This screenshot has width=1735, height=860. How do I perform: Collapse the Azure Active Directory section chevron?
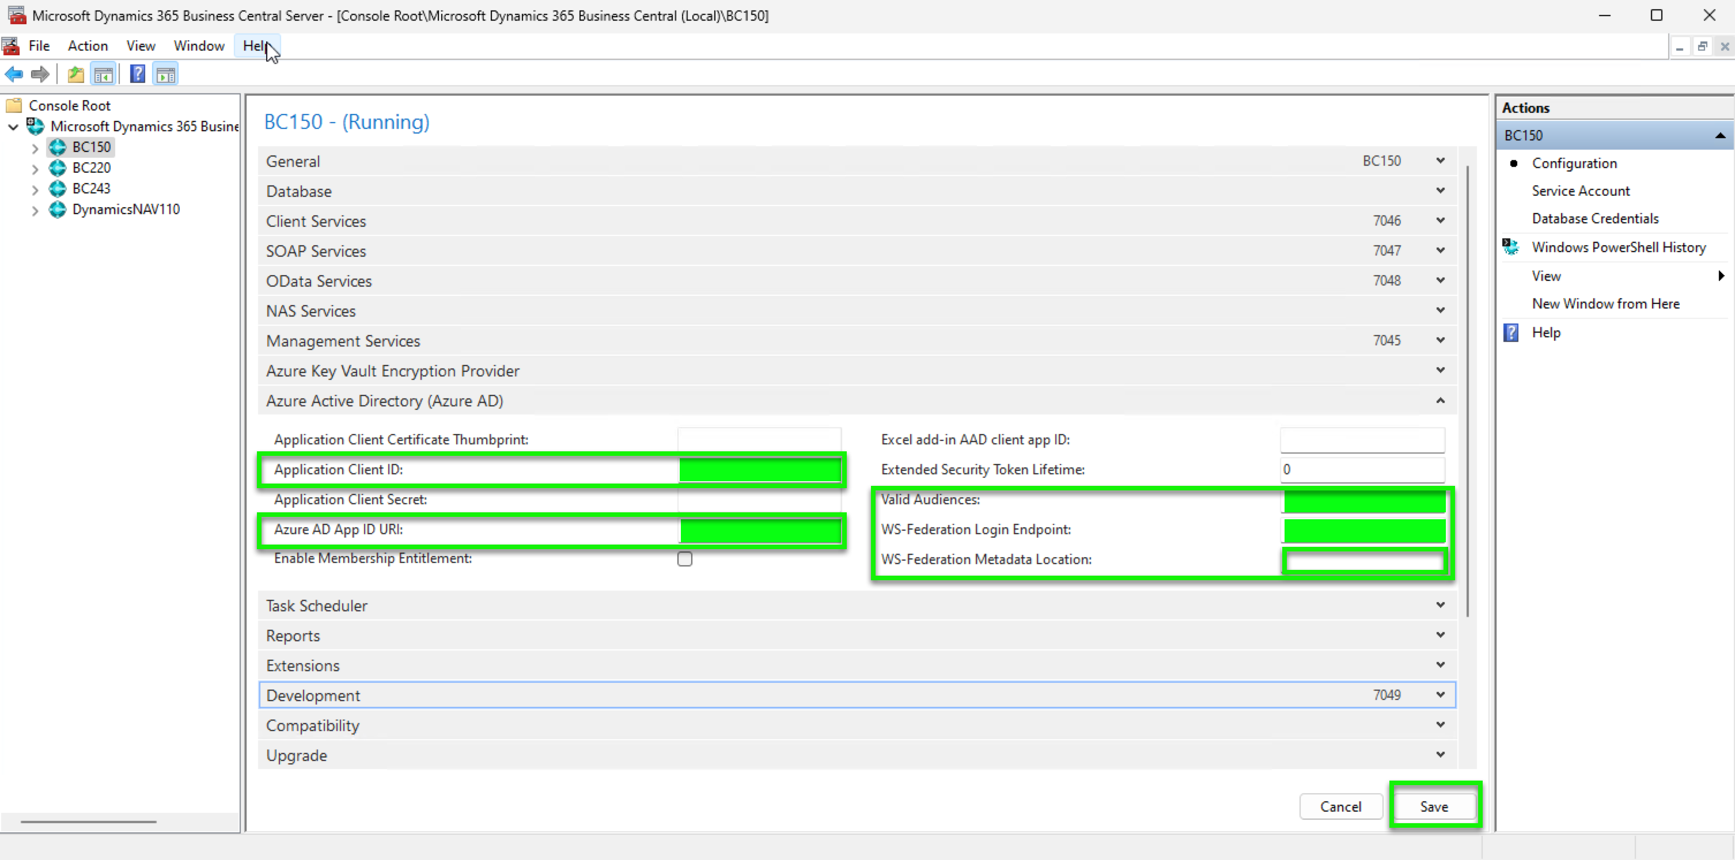(x=1440, y=401)
